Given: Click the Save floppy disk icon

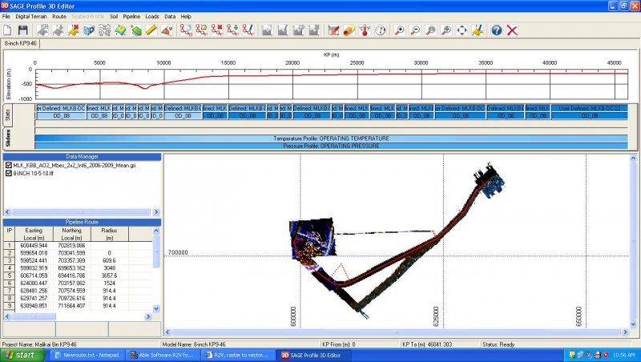Looking at the screenshot, I should point(20,30).
